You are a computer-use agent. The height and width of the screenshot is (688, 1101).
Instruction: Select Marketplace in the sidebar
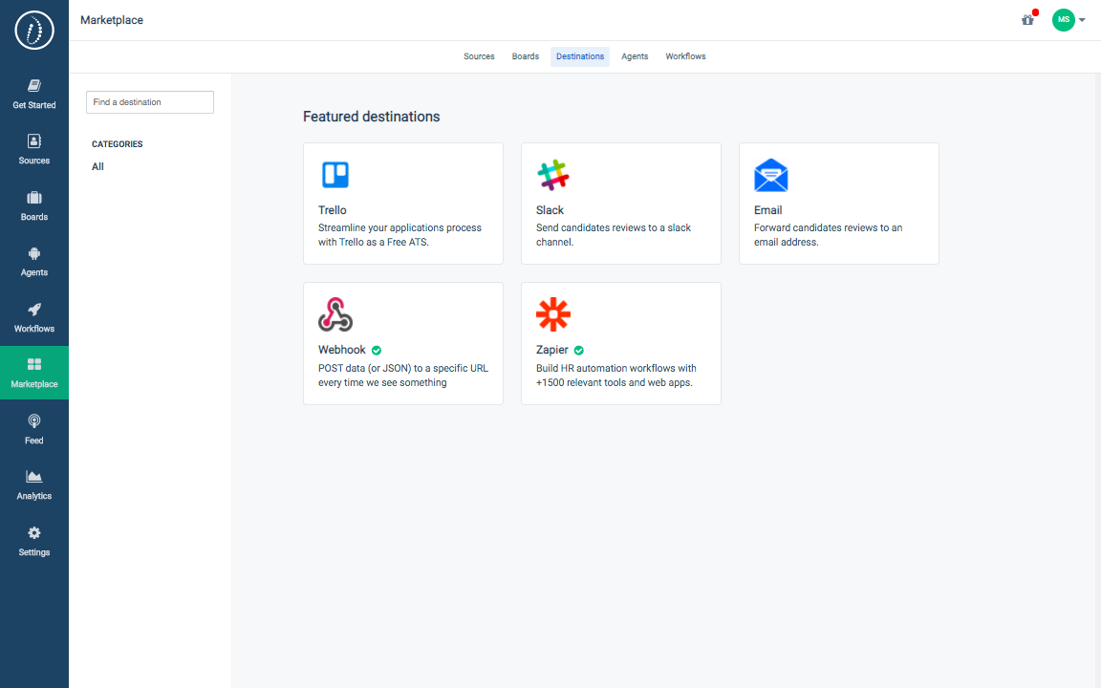(33, 373)
